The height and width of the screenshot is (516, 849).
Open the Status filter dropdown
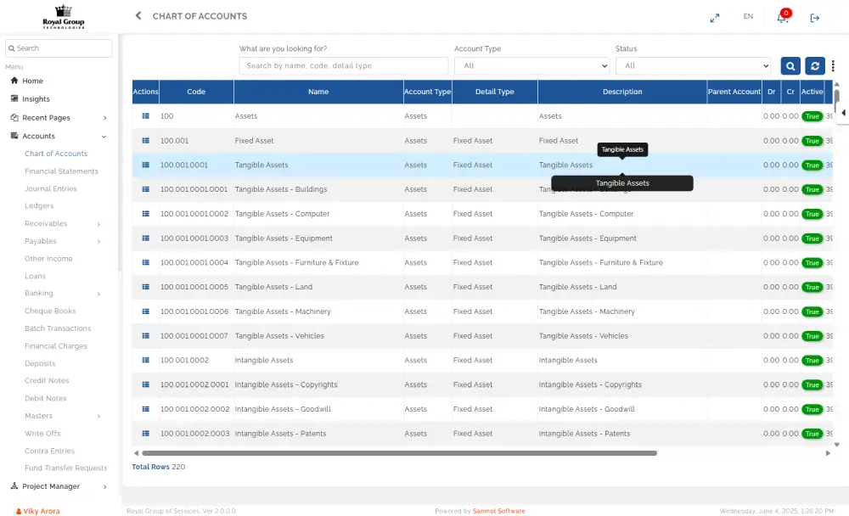693,66
